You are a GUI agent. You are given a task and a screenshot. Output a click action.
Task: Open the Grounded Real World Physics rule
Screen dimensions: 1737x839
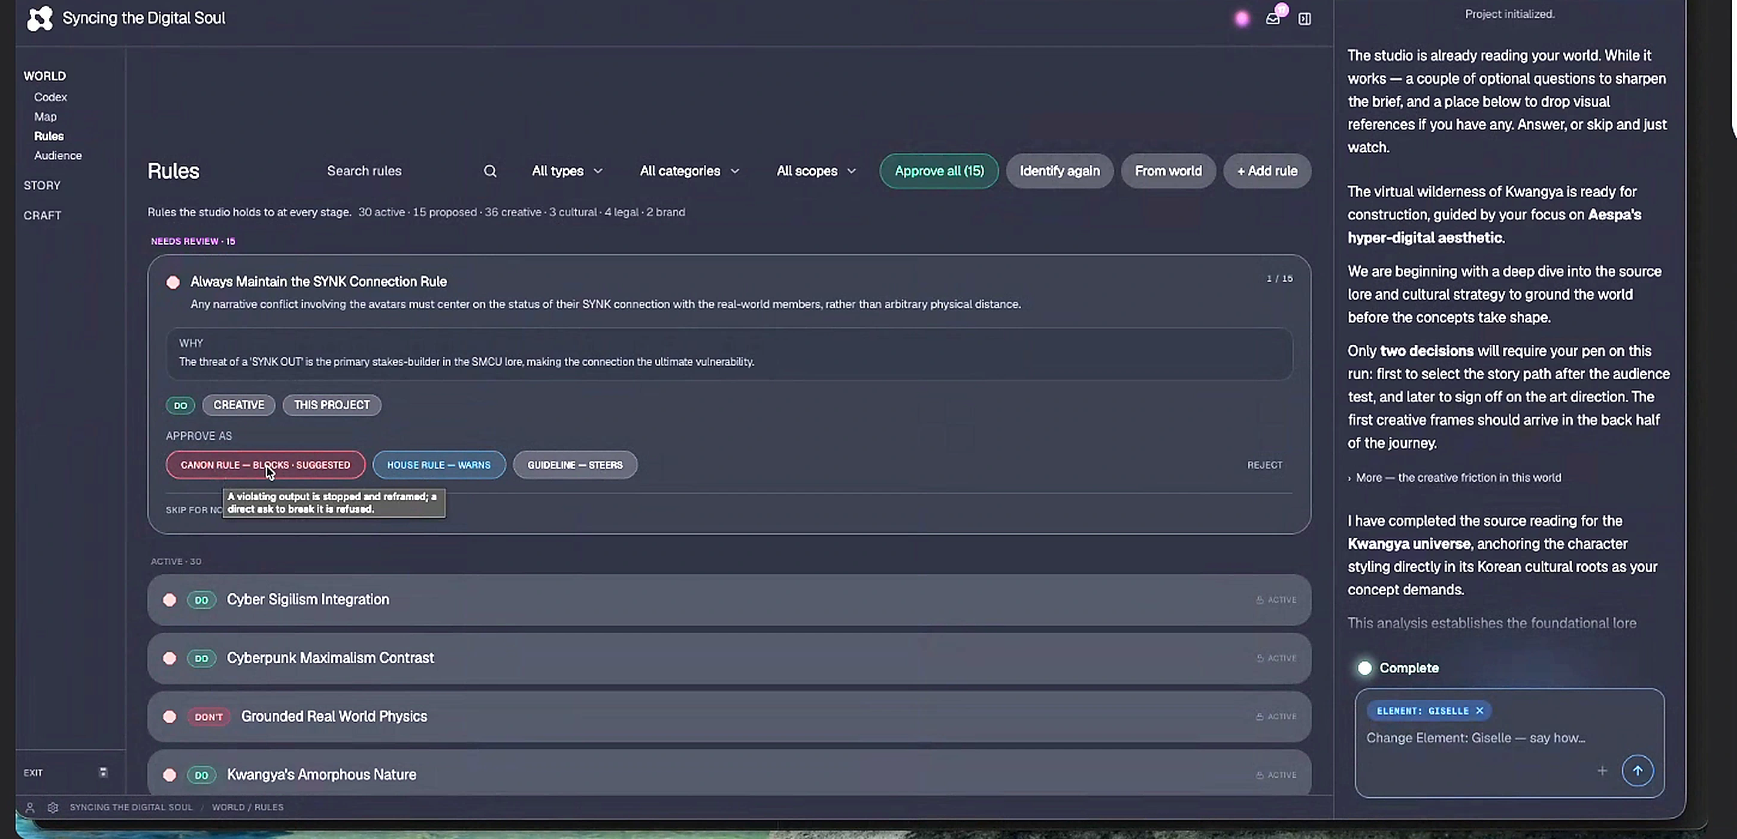tap(729, 717)
